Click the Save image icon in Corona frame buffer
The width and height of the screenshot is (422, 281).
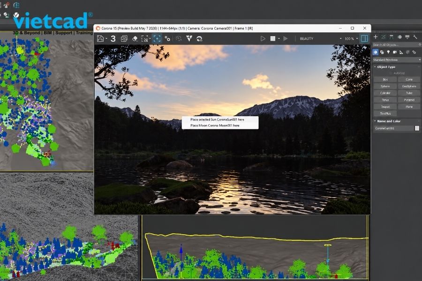point(100,39)
